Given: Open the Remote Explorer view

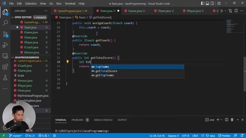Looking at the screenshot, I should coord(5,56).
